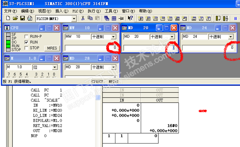Screen dimensions: 240x147
Task: Insert a bit memory (M) window
Action: coord(155,19)
